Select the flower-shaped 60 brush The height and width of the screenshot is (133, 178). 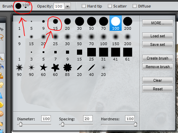tap(55, 69)
